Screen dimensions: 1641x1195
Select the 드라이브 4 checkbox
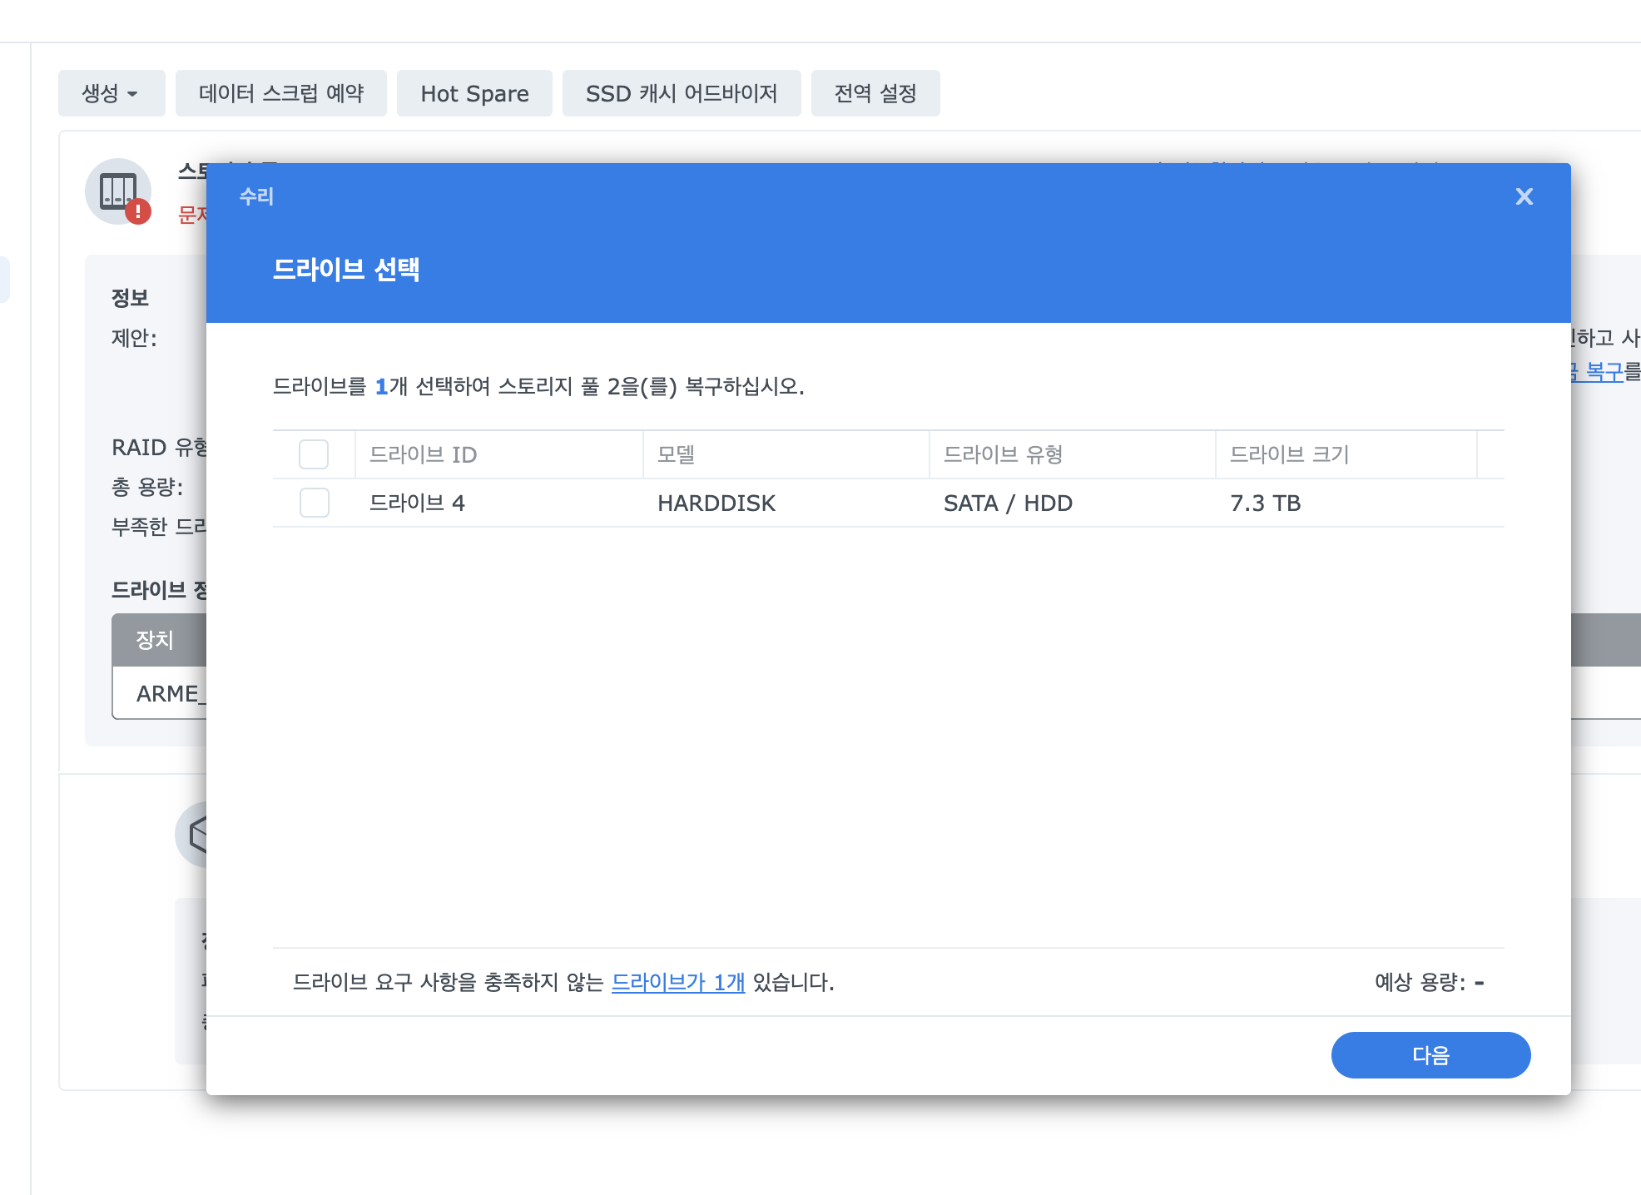click(314, 503)
